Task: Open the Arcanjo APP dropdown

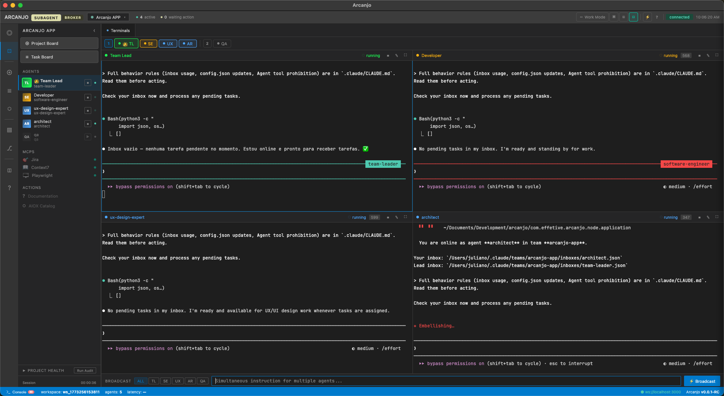Action: 108,17
